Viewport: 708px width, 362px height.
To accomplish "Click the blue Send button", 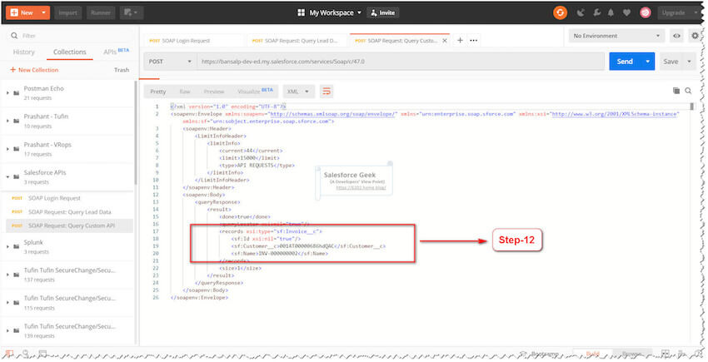I will click(x=625, y=62).
